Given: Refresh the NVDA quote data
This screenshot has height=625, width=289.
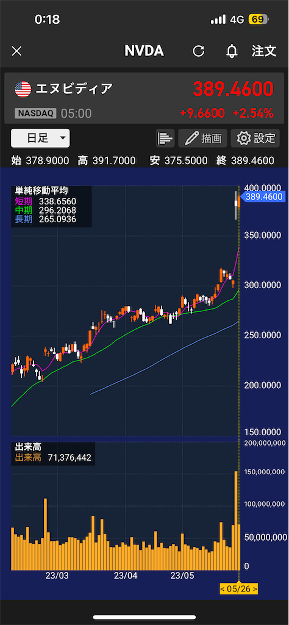Looking at the screenshot, I should tap(198, 51).
